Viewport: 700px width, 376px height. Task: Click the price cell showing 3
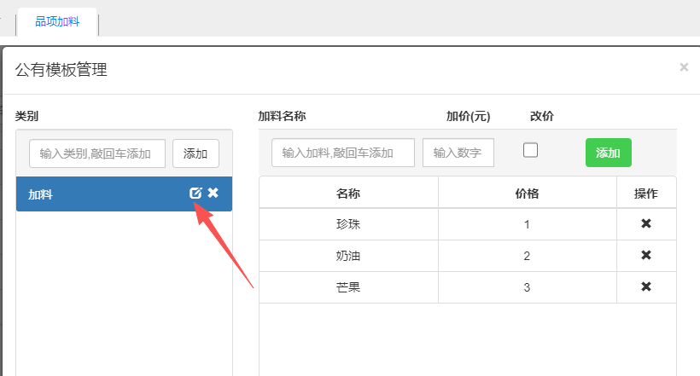[527, 287]
